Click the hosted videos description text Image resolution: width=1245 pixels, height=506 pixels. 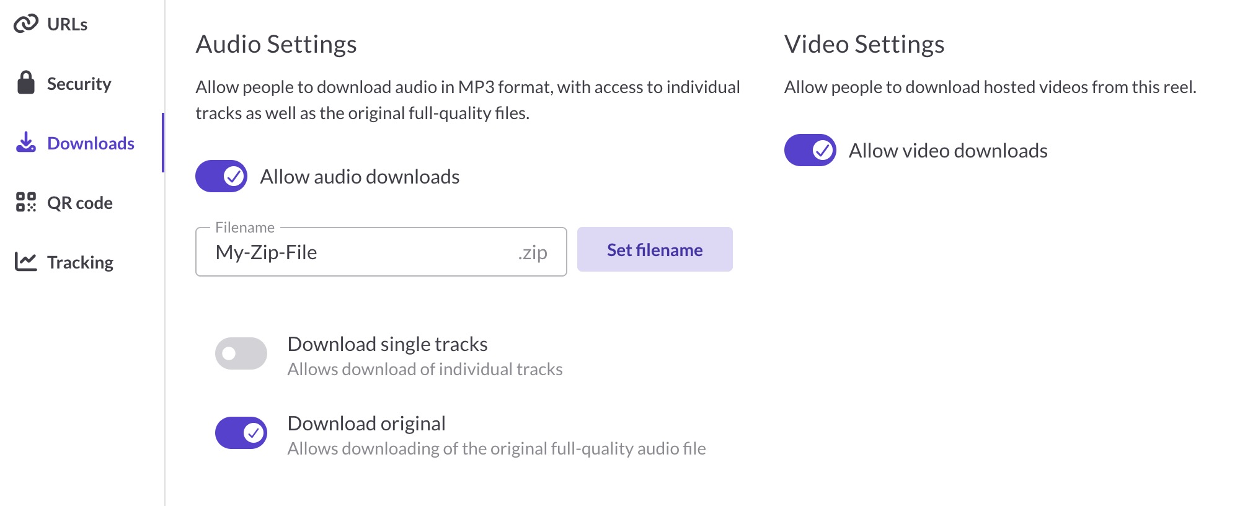[x=990, y=87]
